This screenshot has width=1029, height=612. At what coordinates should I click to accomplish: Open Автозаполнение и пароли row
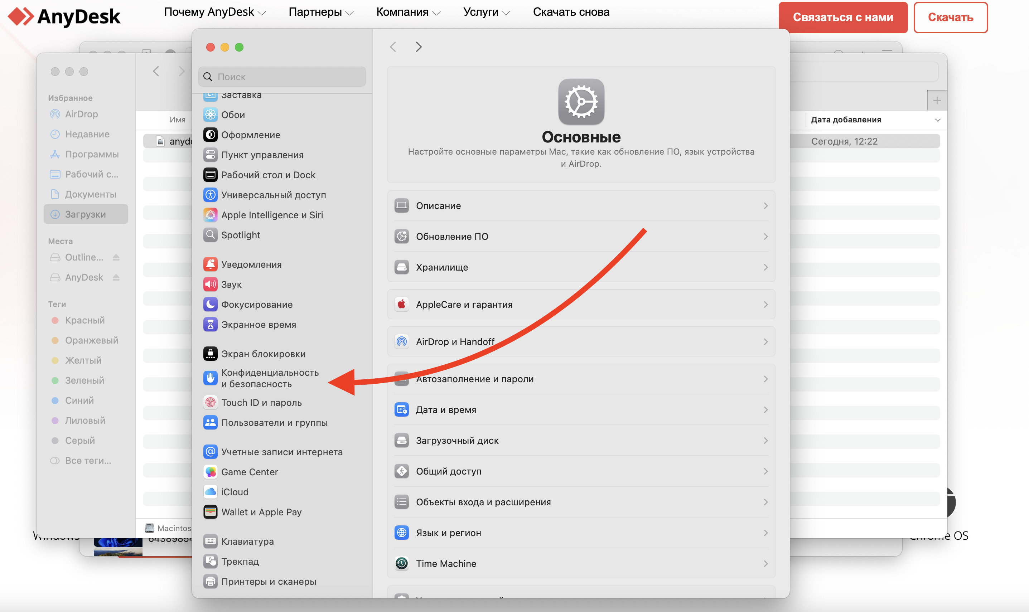(x=581, y=379)
